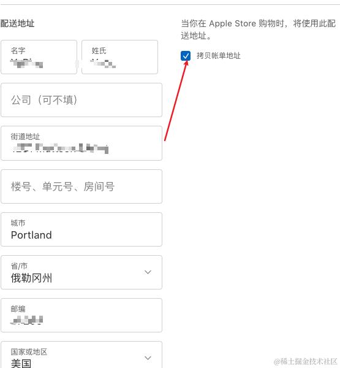This screenshot has width=340, height=368.
Task: Focus the 名字 first name field
Action: click(x=39, y=57)
